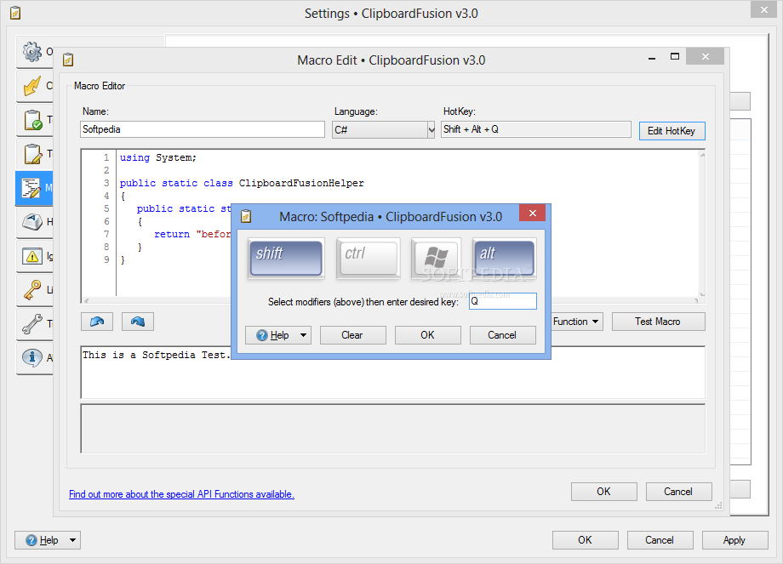Image resolution: width=783 pixels, height=564 pixels.
Task: Close the Macro: Softpedia hotkey dialog
Action: click(532, 214)
